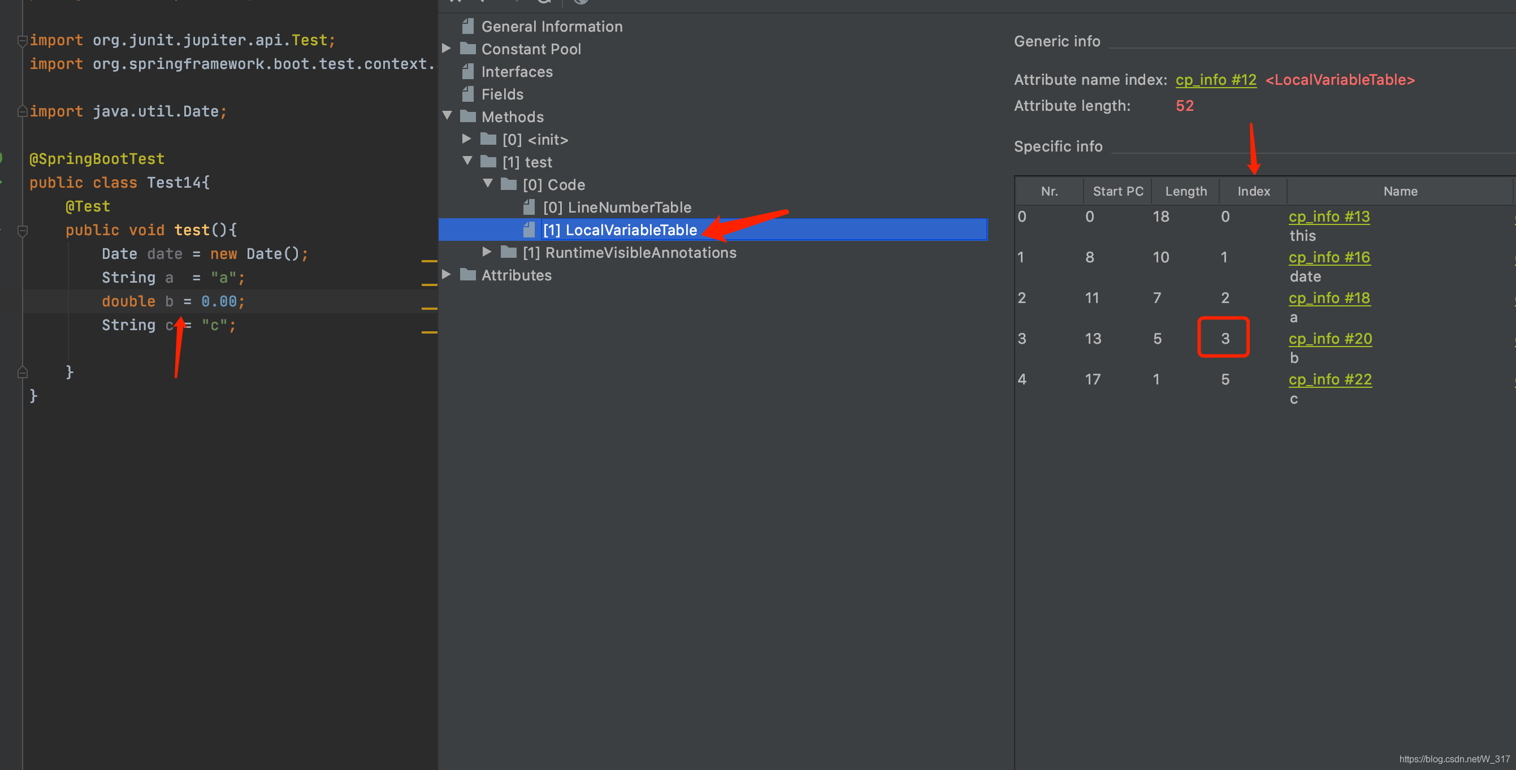Screen dimensions: 1516x770
Task: Expand the Constant Pool node
Action: click(447, 48)
